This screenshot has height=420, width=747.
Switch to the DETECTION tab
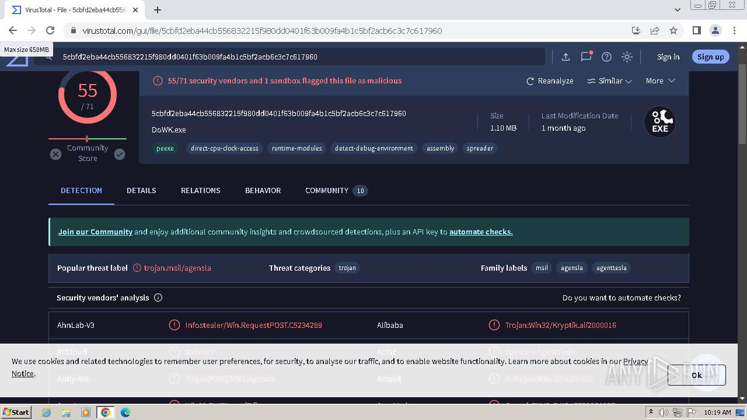[x=81, y=191]
